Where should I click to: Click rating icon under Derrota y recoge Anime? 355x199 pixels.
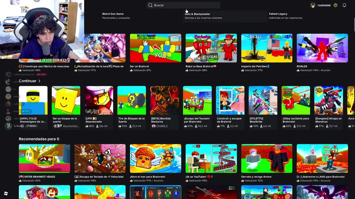click(x=243, y=181)
